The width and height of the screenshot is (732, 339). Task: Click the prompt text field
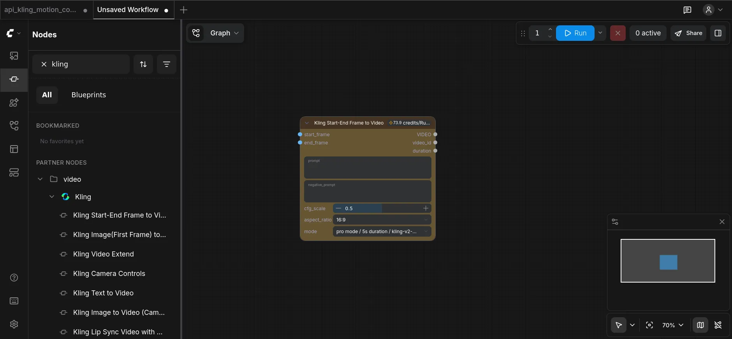368,168
